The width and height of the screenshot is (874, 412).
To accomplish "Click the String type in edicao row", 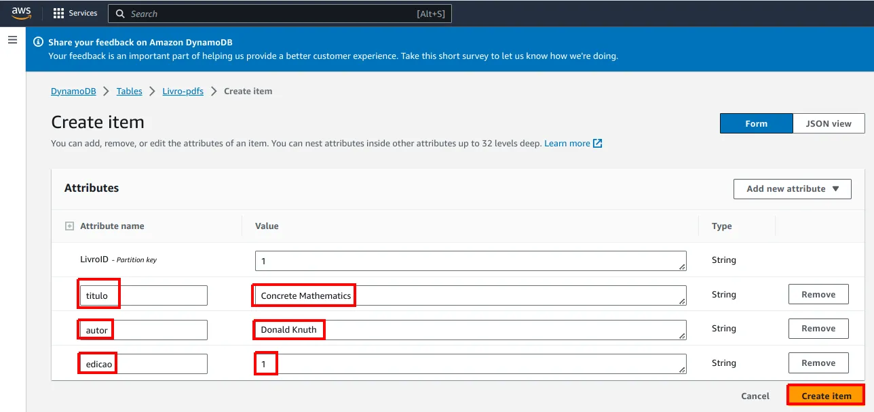I will coord(724,363).
